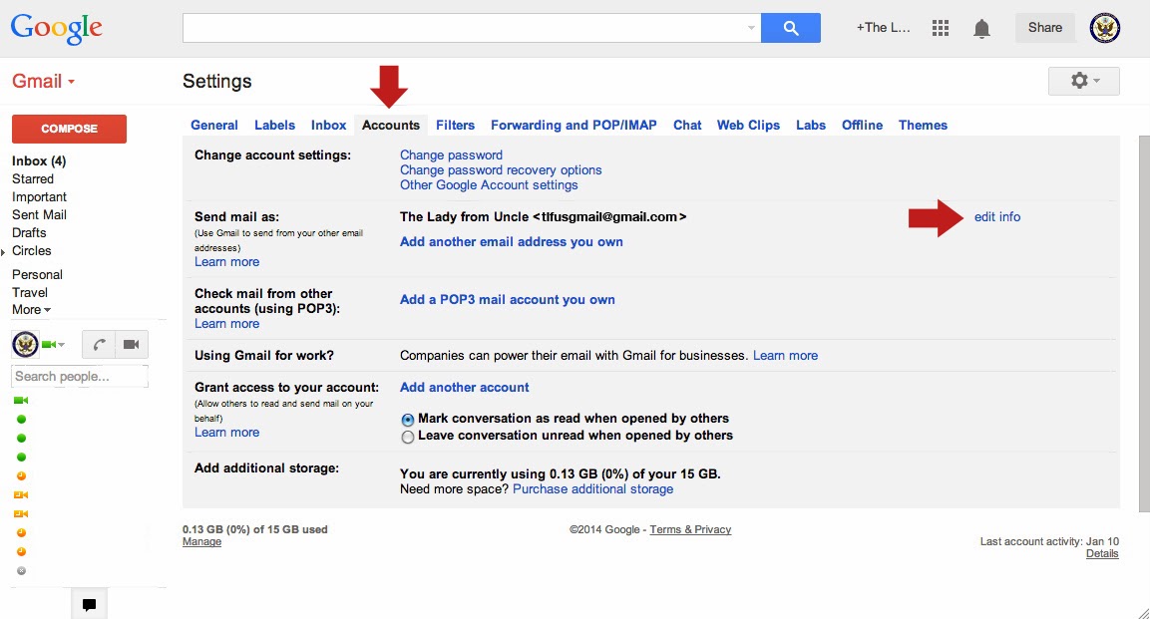
Task: Open Terms & Privacy link
Action: pyautogui.click(x=690, y=529)
